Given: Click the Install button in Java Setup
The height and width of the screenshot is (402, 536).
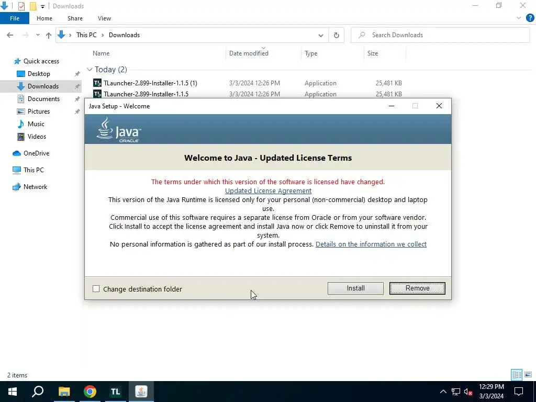Looking at the screenshot, I should click(x=355, y=288).
